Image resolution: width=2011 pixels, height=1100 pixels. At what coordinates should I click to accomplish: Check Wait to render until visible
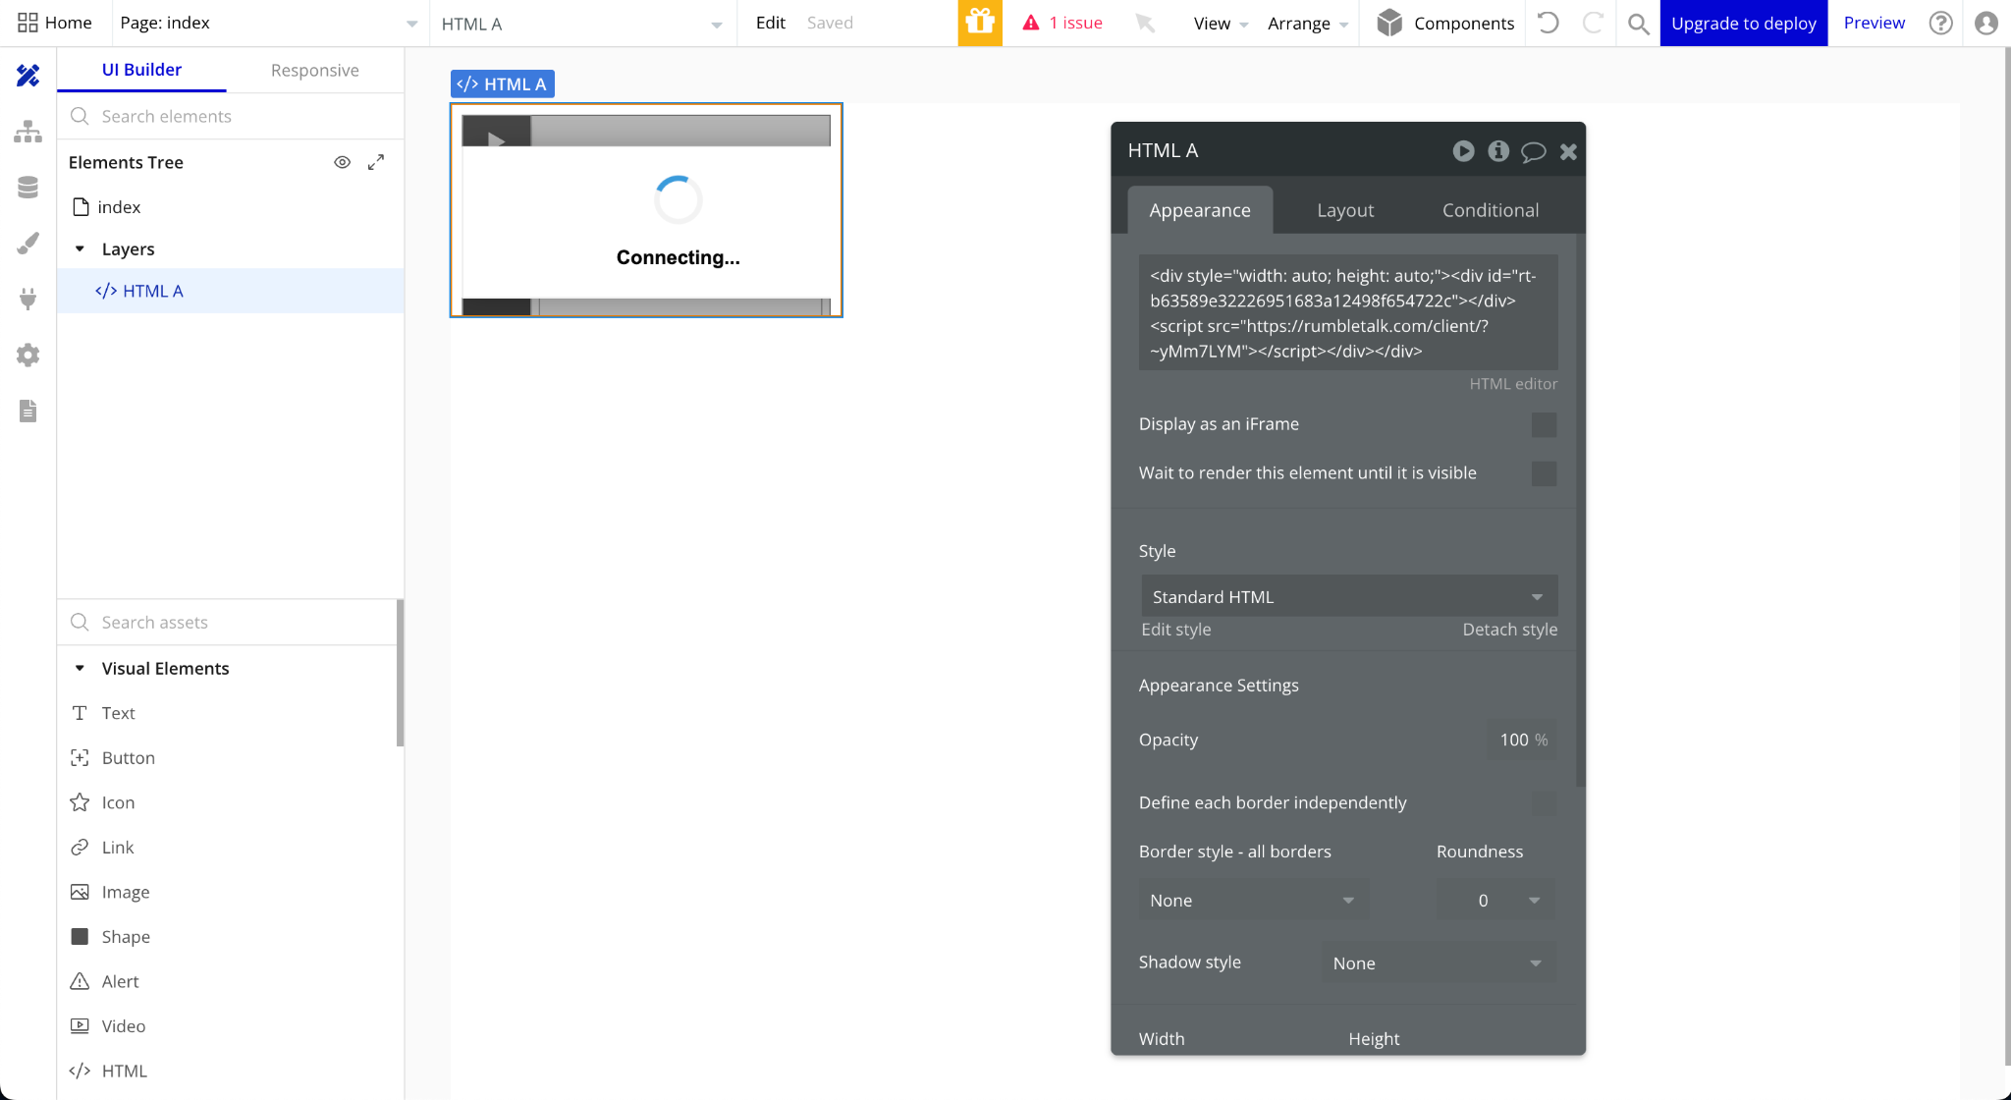coord(1544,473)
